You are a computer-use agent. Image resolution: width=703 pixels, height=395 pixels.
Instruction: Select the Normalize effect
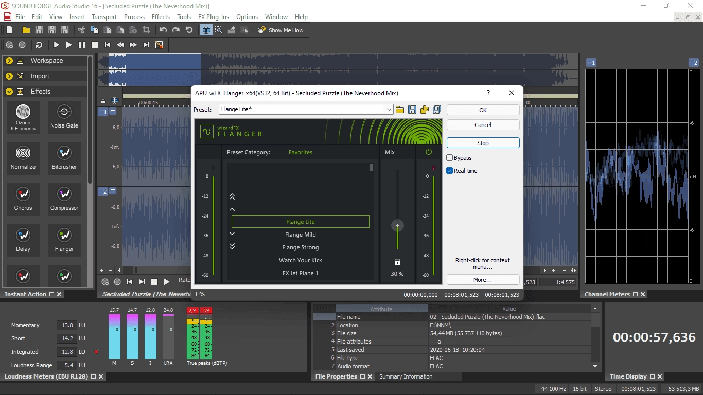coord(23,158)
